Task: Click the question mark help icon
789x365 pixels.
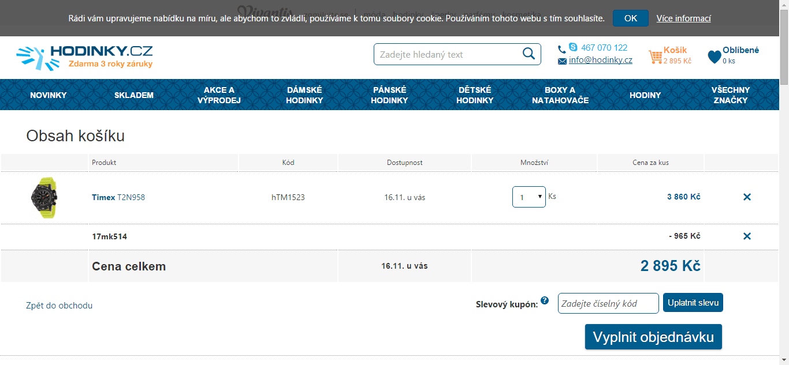Action: point(544,301)
